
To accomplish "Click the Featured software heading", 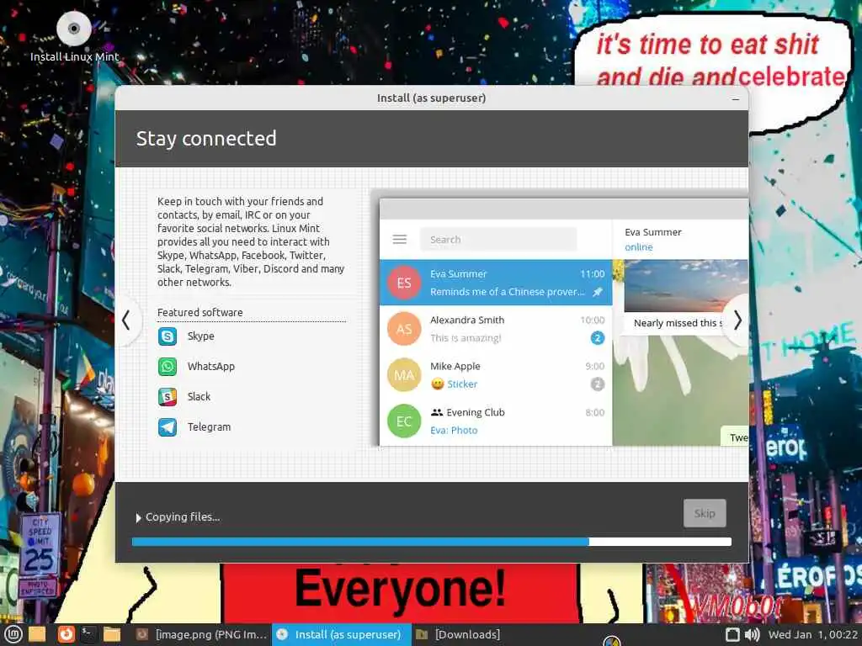I will (200, 312).
